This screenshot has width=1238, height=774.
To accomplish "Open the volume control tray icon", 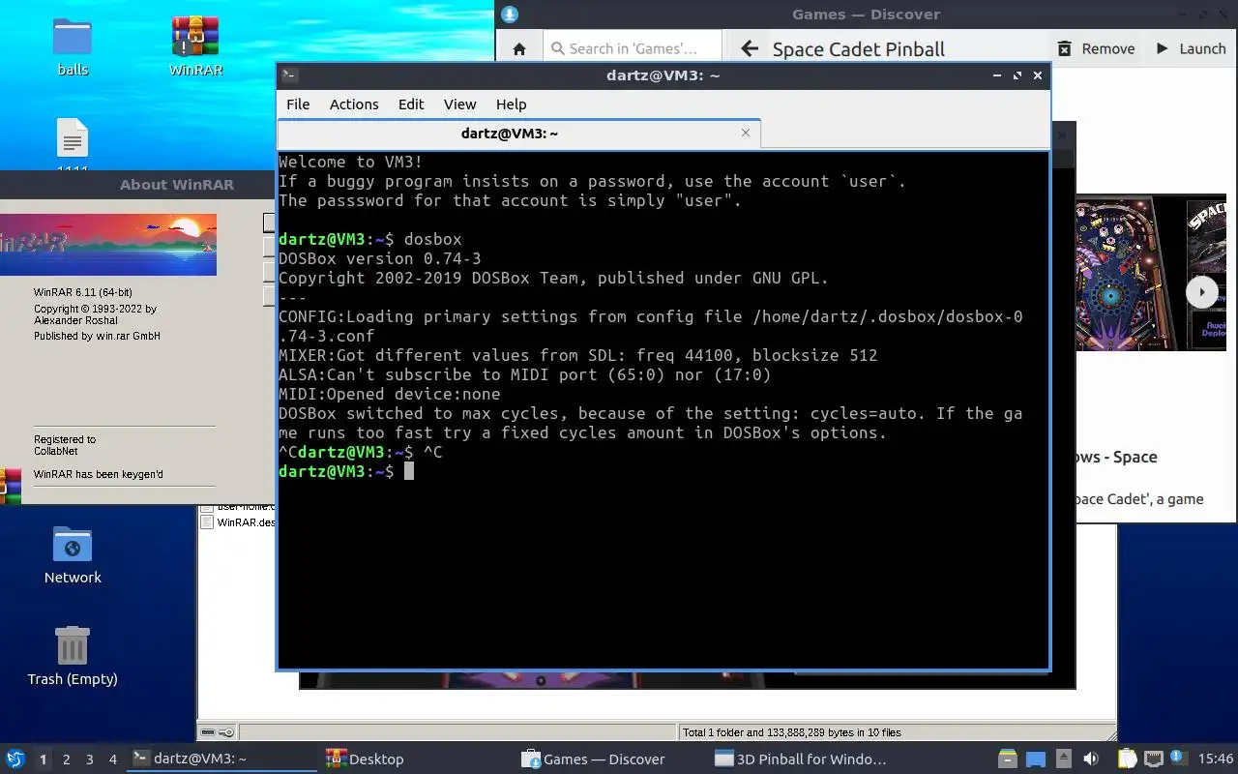I will tap(1090, 759).
